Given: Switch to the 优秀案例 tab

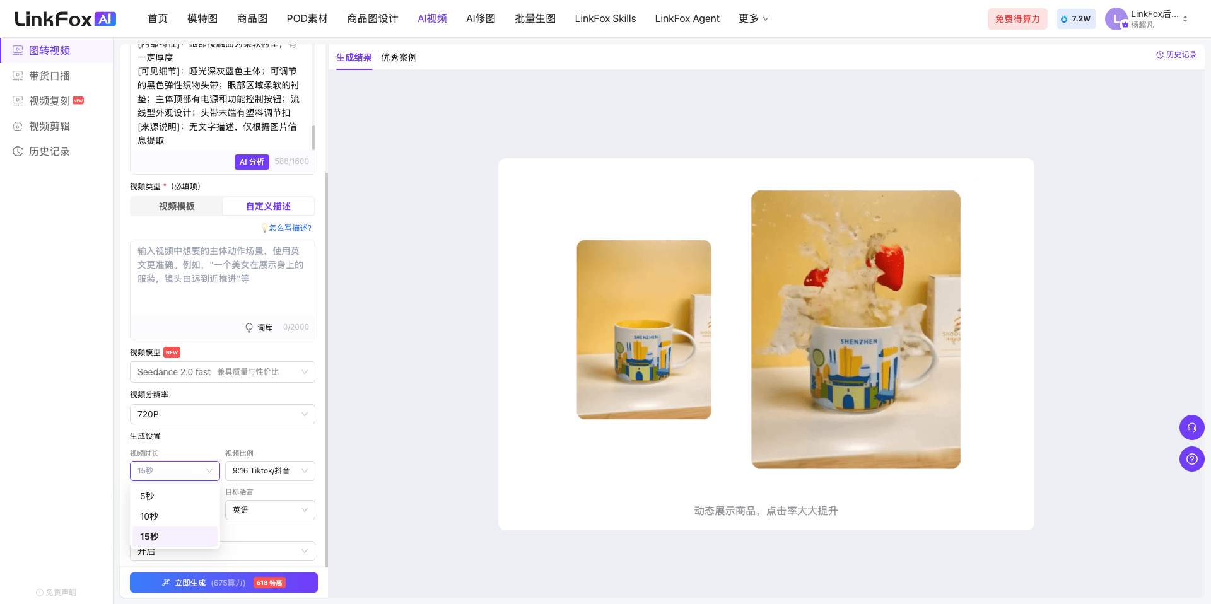Looking at the screenshot, I should click(399, 57).
